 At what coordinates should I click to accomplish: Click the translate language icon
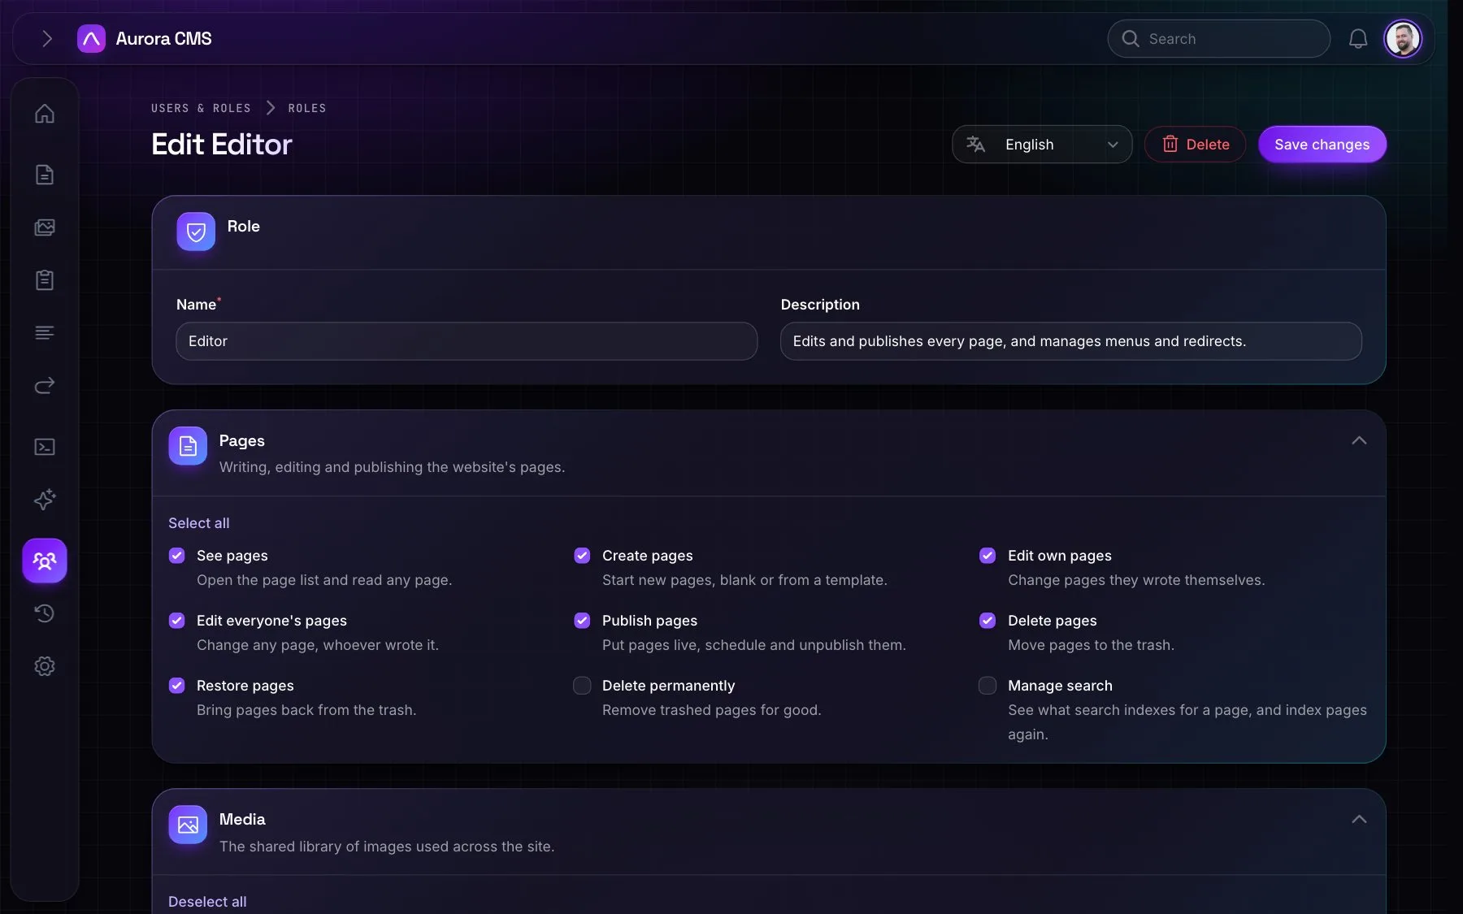tap(975, 145)
